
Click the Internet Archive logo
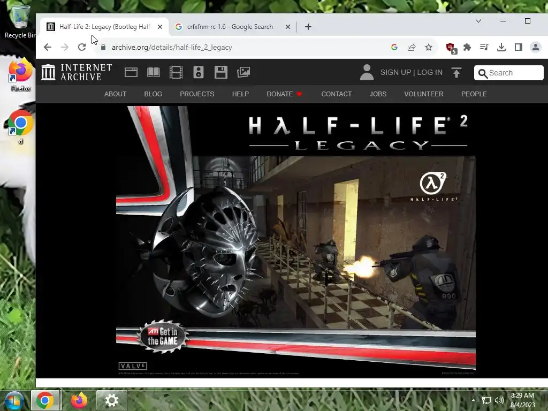tap(77, 72)
